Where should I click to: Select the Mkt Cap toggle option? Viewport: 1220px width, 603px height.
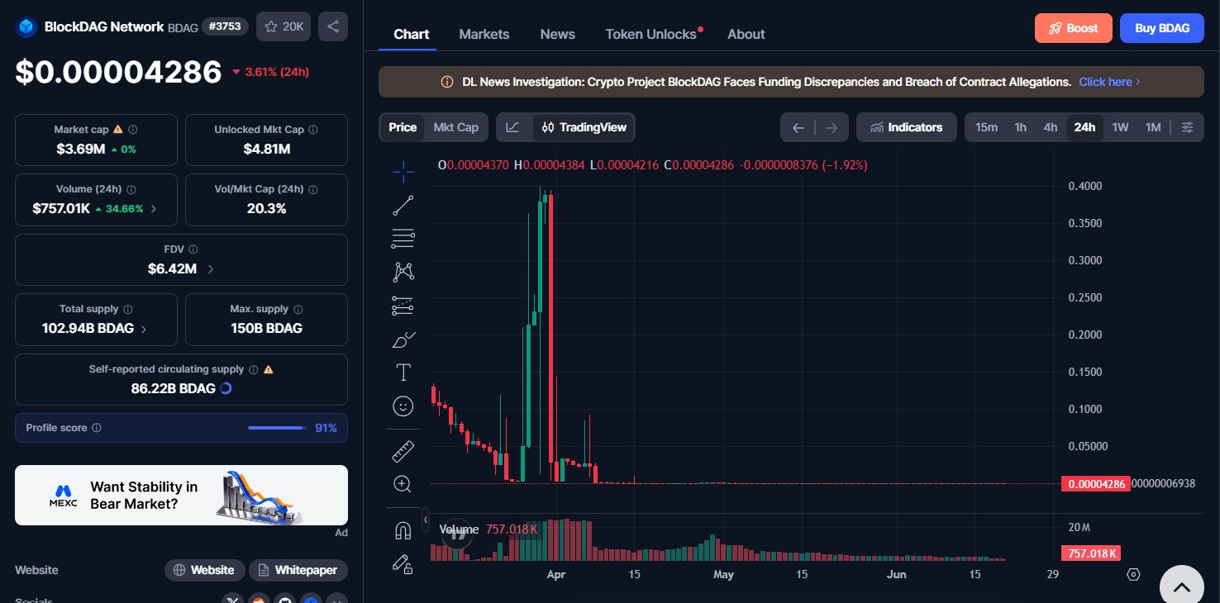[456, 127]
